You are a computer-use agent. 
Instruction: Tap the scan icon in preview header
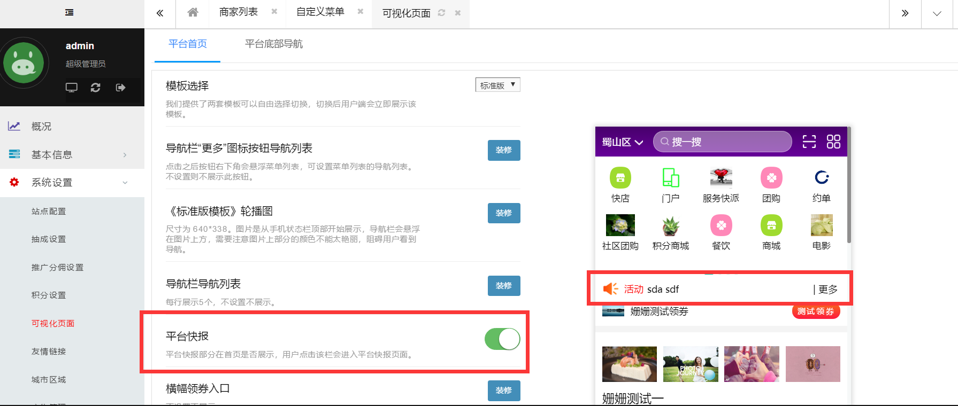click(x=809, y=142)
